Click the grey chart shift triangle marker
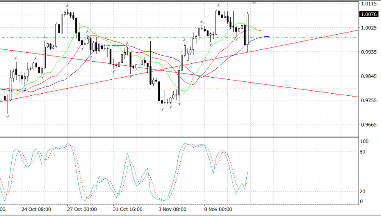The width and height of the screenshot is (381, 216). point(254,3)
